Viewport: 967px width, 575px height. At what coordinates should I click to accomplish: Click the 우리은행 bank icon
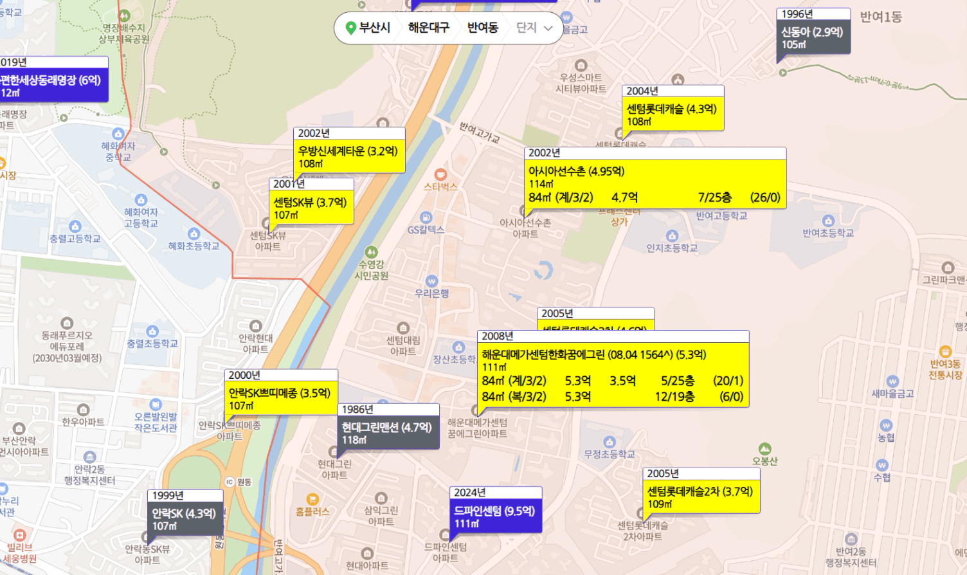click(431, 281)
